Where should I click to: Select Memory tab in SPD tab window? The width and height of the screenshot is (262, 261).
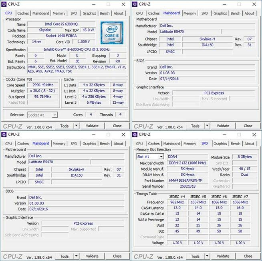point(189,144)
